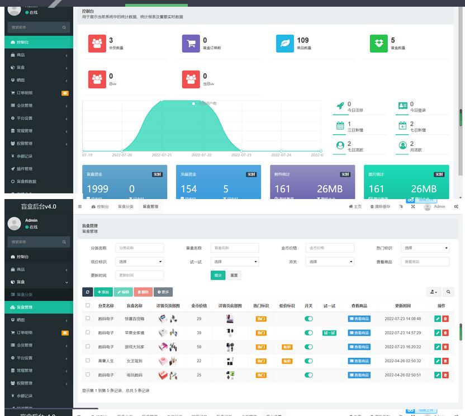Click 查看商品 button for 女王驾到 row

359,361
